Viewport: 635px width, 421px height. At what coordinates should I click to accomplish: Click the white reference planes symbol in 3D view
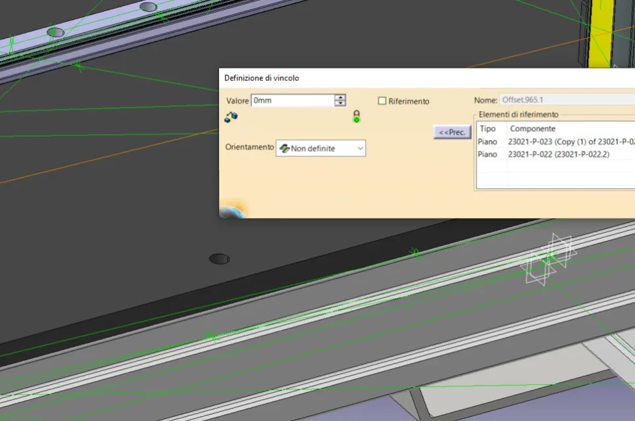(x=549, y=259)
